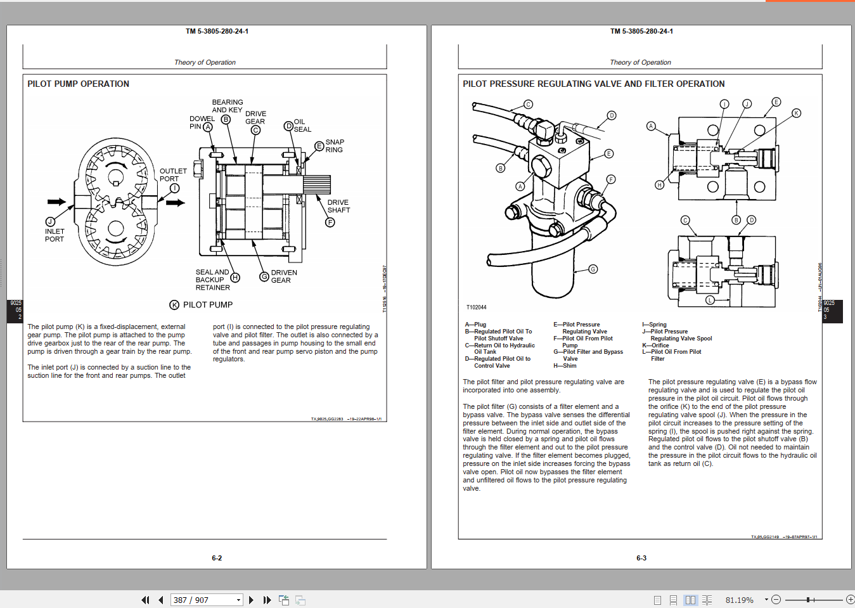Click the 81.19% zoom level display
The width and height of the screenshot is (855, 608).
pyautogui.click(x=737, y=600)
